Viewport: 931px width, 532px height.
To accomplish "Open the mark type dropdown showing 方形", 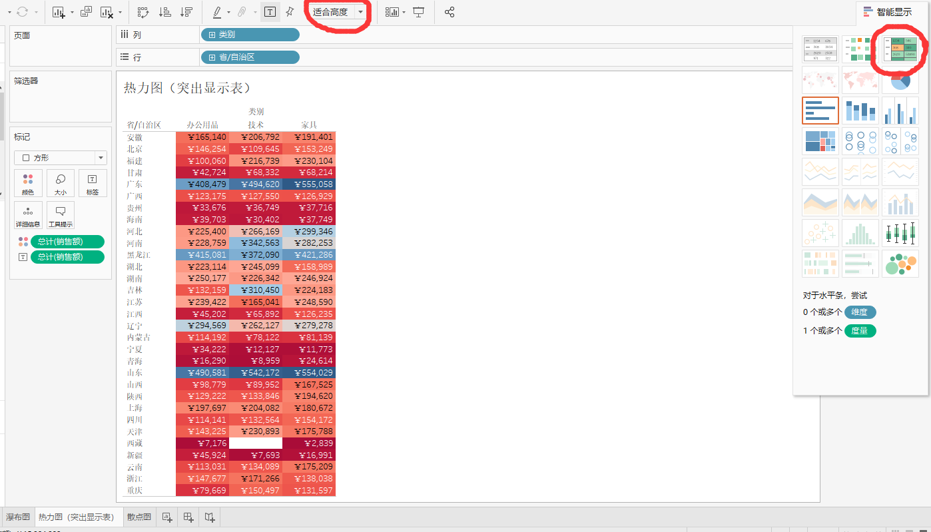I will pos(102,158).
